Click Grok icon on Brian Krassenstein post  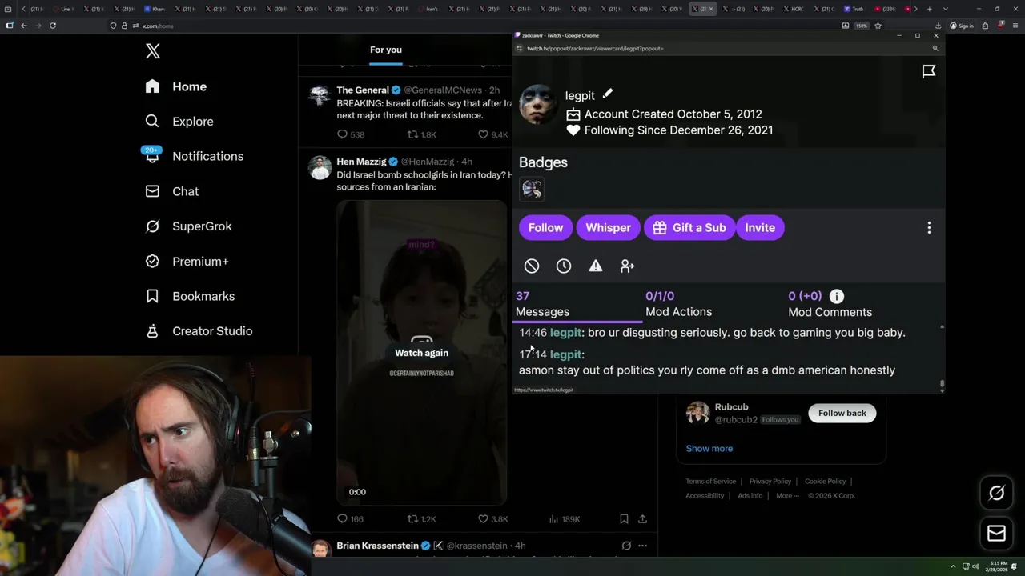click(626, 546)
